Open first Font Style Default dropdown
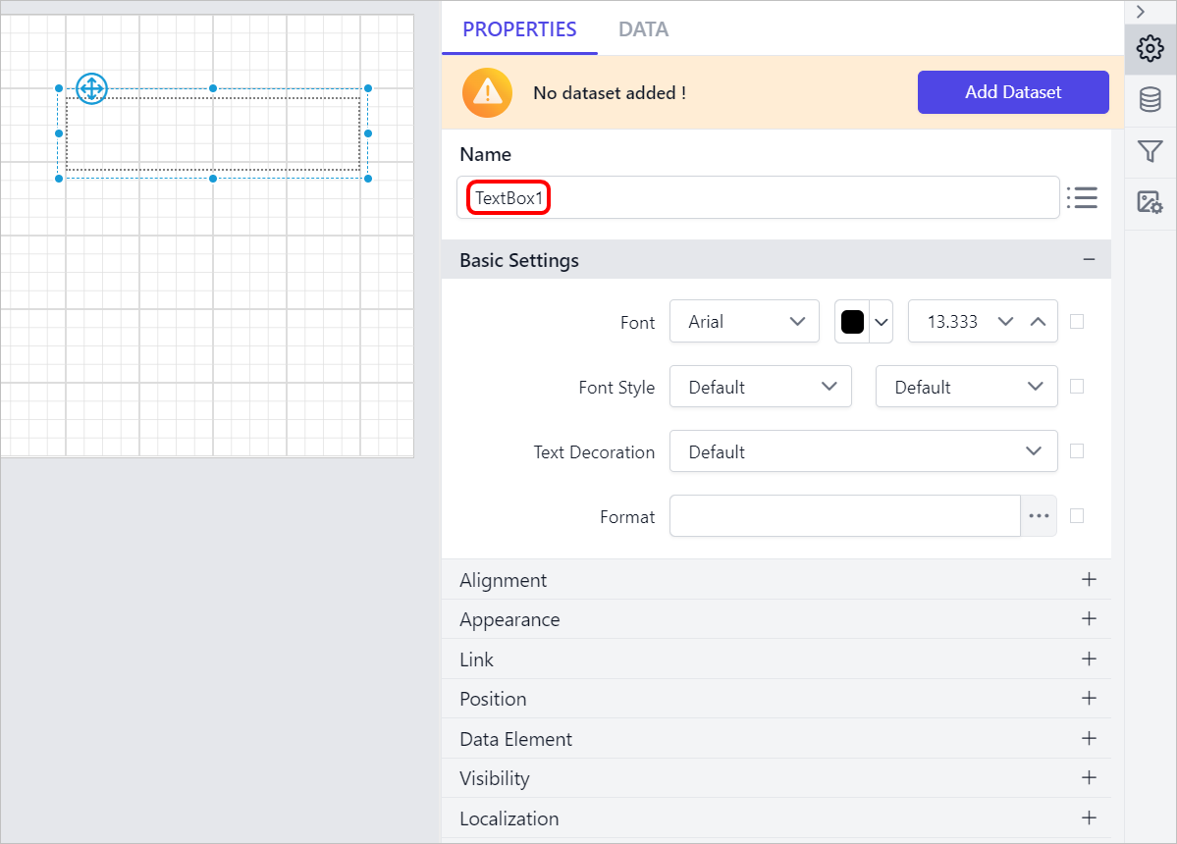The height and width of the screenshot is (844, 1177). [x=761, y=387]
